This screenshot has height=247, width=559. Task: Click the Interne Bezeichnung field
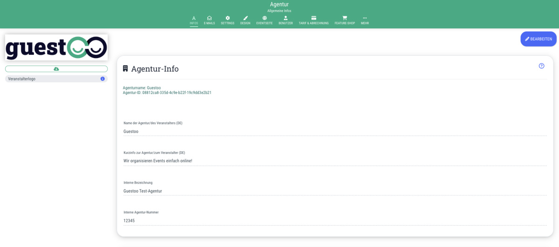pyautogui.click(x=335, y=191)
